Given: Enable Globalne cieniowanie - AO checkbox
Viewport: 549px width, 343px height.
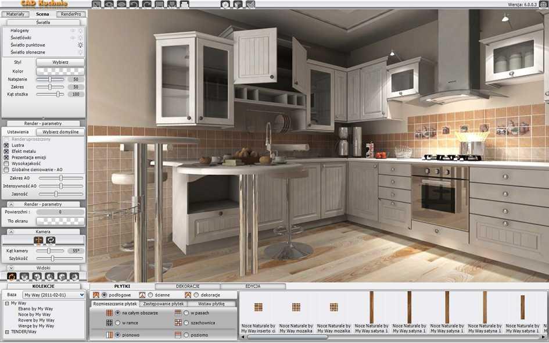Looking at the screenshot, I should [6, 170].
